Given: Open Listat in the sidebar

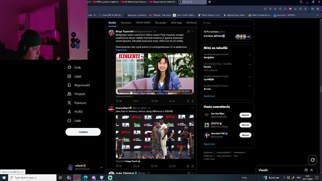Looking at the screenshot, I should click(x=74, y=76).
